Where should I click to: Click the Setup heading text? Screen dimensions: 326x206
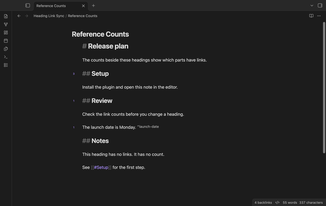tap(100, 73)
